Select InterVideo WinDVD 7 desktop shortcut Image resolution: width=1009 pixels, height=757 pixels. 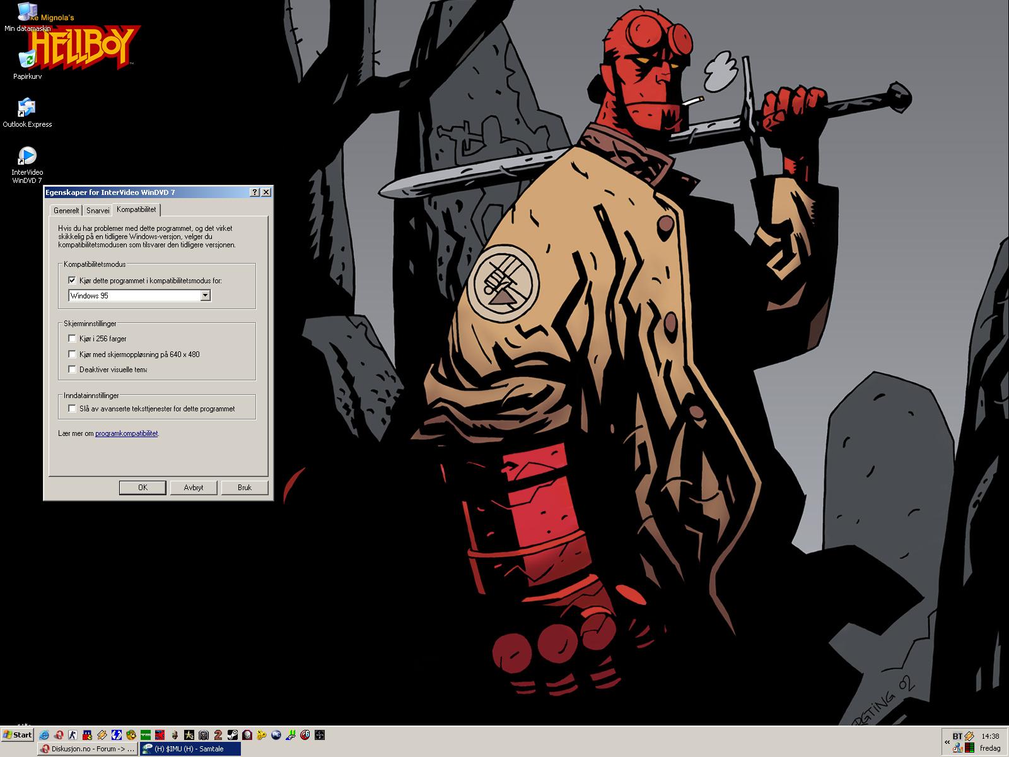(27, 165)
